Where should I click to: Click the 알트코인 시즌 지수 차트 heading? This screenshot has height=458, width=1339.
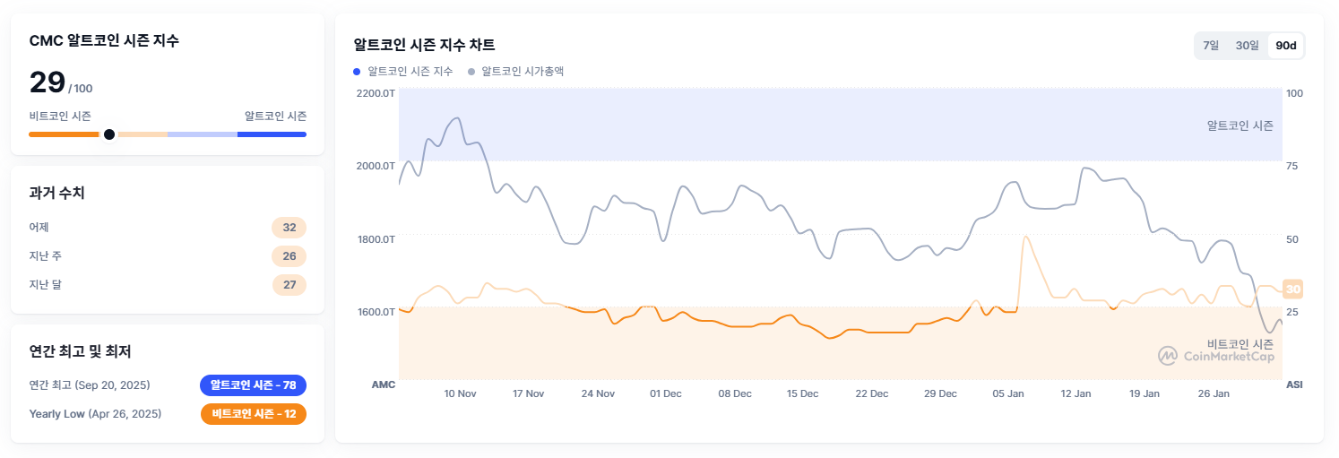click(x=424, y=45)
